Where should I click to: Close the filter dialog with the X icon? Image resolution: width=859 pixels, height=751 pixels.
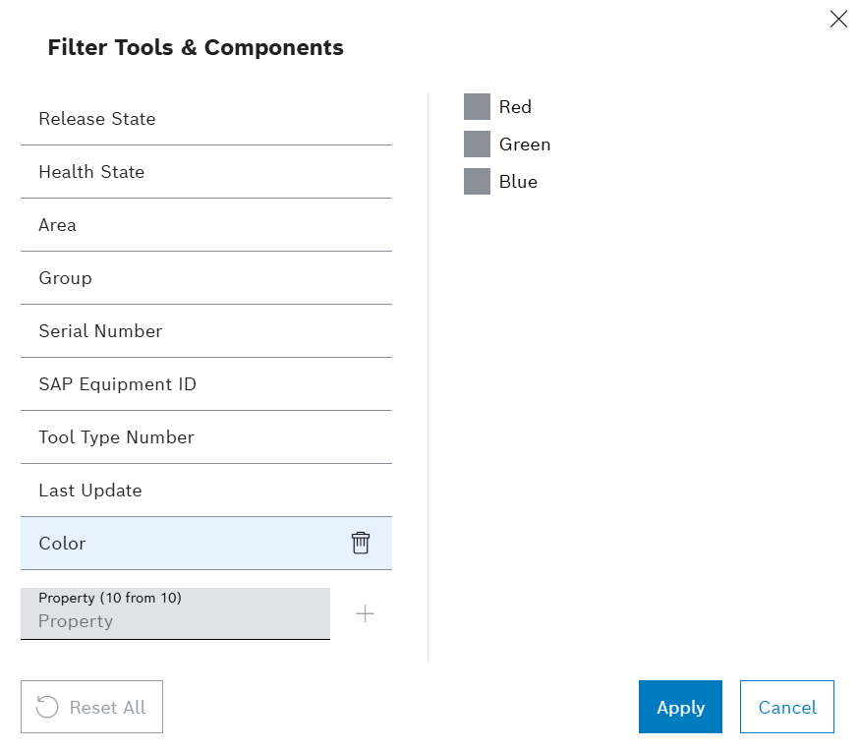coord(838,20)
